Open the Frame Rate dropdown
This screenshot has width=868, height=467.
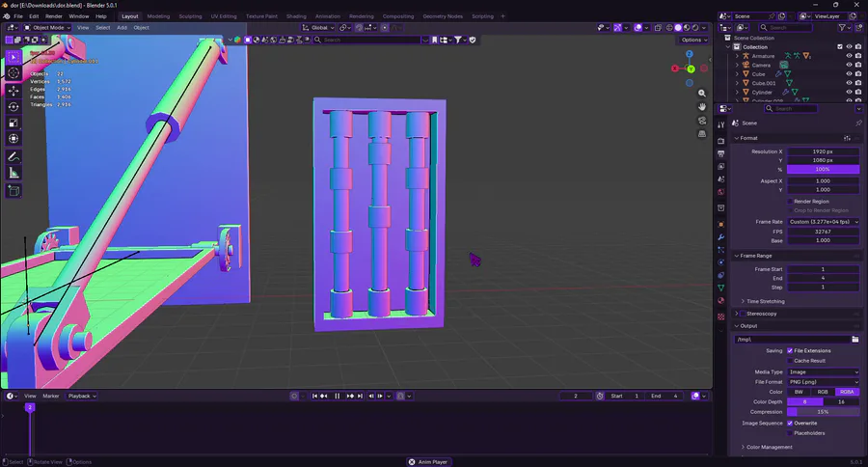click(824, 222)
